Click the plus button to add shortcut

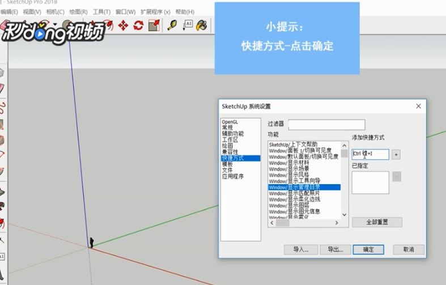pyautogui.click(x=396, y=155)
